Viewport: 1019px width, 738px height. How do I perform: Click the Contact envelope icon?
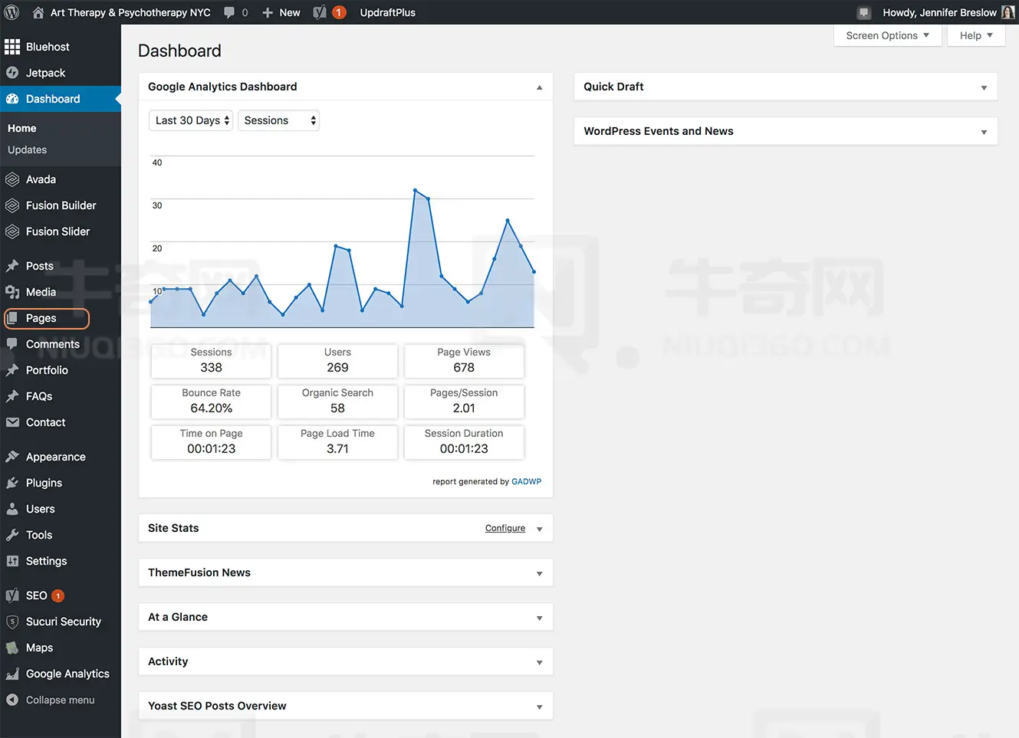coord(12,422)
